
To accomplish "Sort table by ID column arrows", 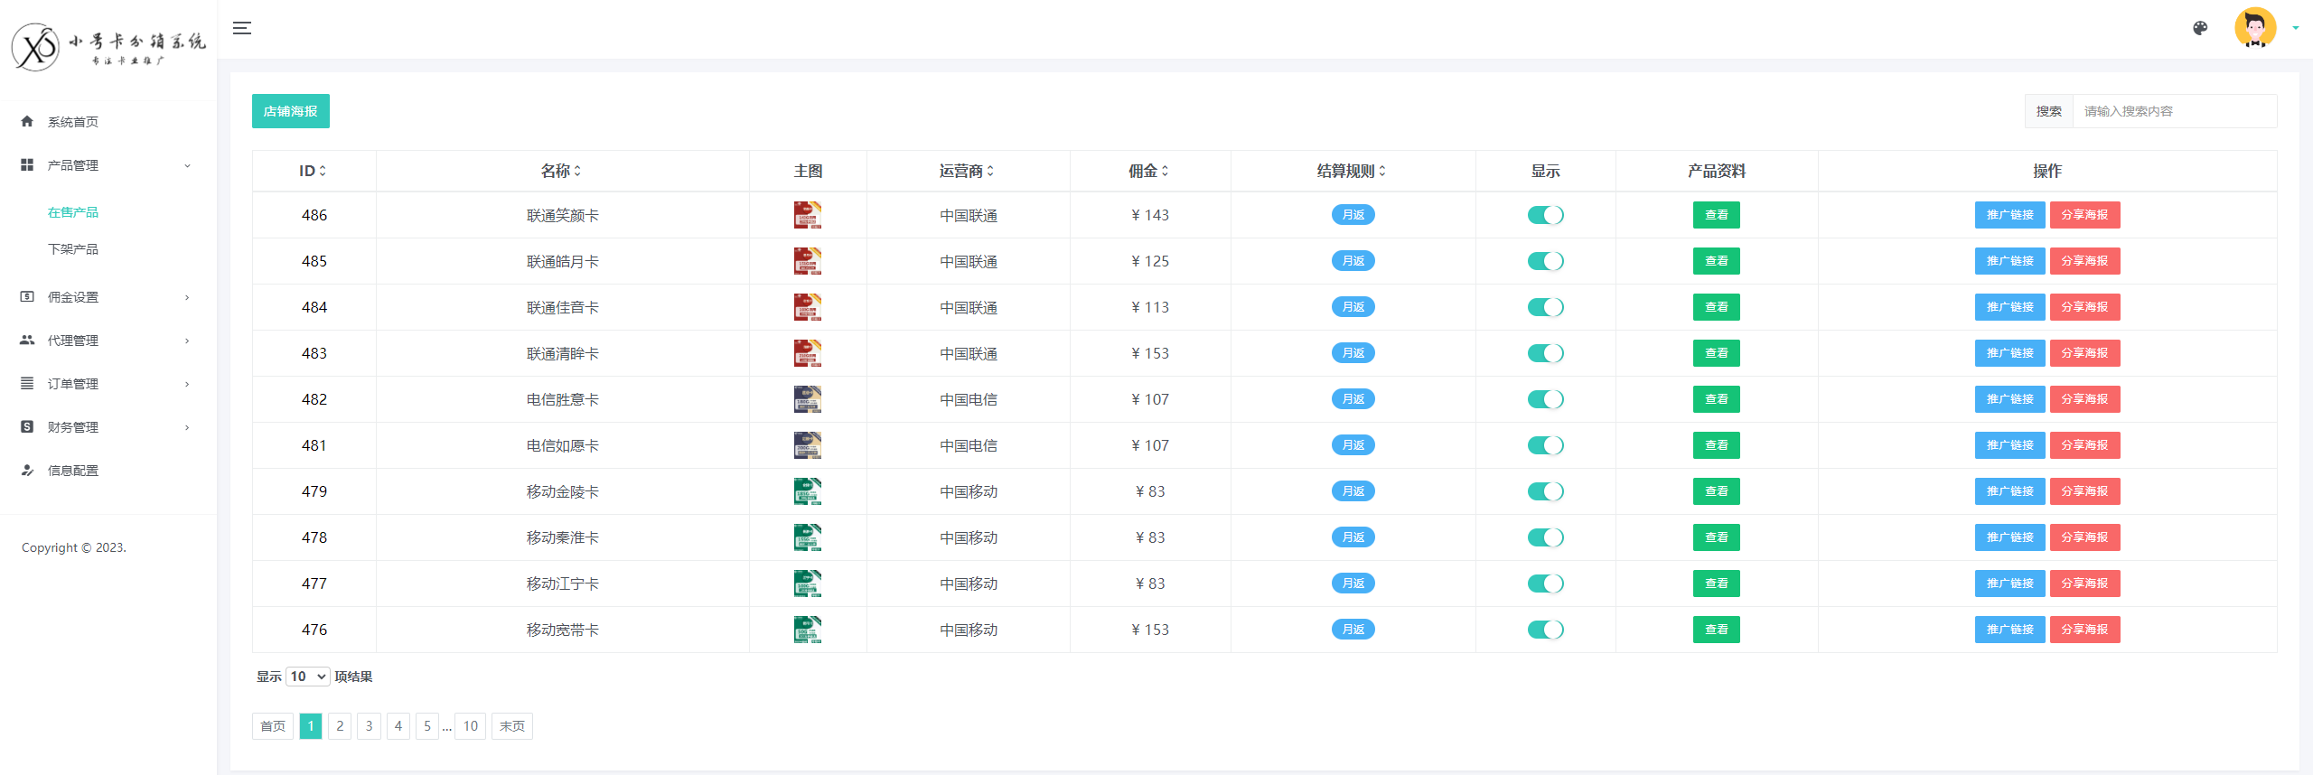I will coord(323,171).
